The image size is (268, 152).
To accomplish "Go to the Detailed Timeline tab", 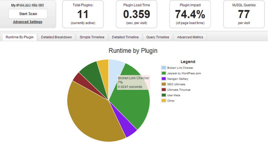I will pyautogui.click(x=125, y=37).
